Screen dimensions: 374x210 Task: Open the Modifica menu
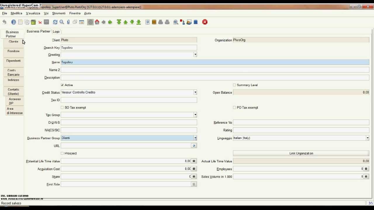[x=16, y=13]
